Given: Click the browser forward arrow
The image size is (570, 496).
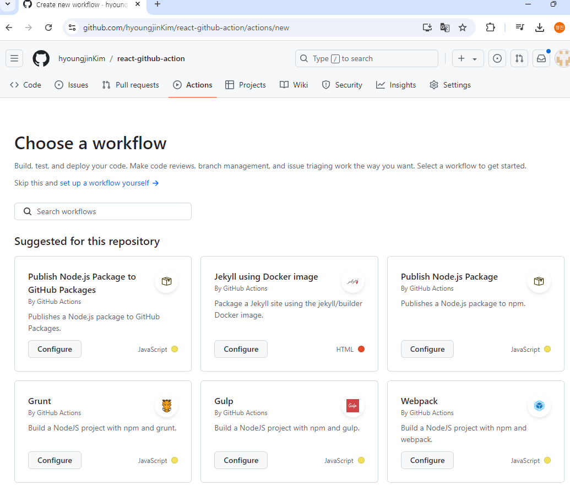Looking at the screenshot, I should click(28, 28).
